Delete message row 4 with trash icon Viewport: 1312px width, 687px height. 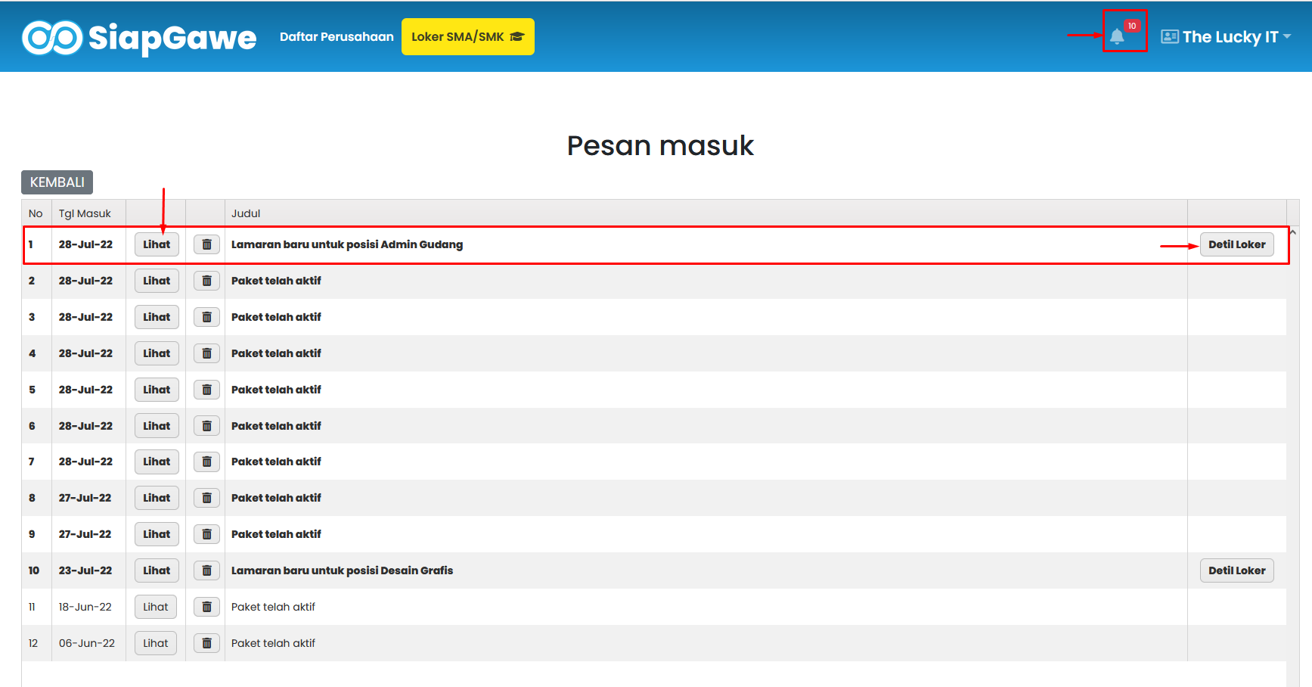point(206,353)
